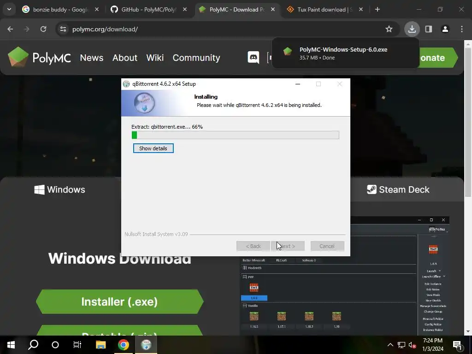The height and width of the screenshot is (354, 472).
Task: Click the installation progress bar
Action: 236,135
